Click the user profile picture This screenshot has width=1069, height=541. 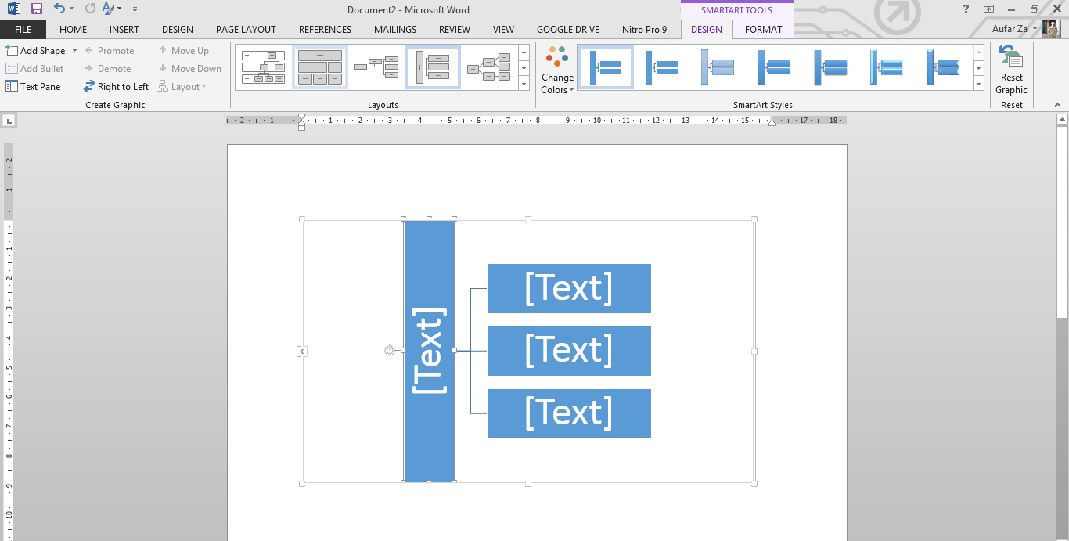(x=1051, y=29)
